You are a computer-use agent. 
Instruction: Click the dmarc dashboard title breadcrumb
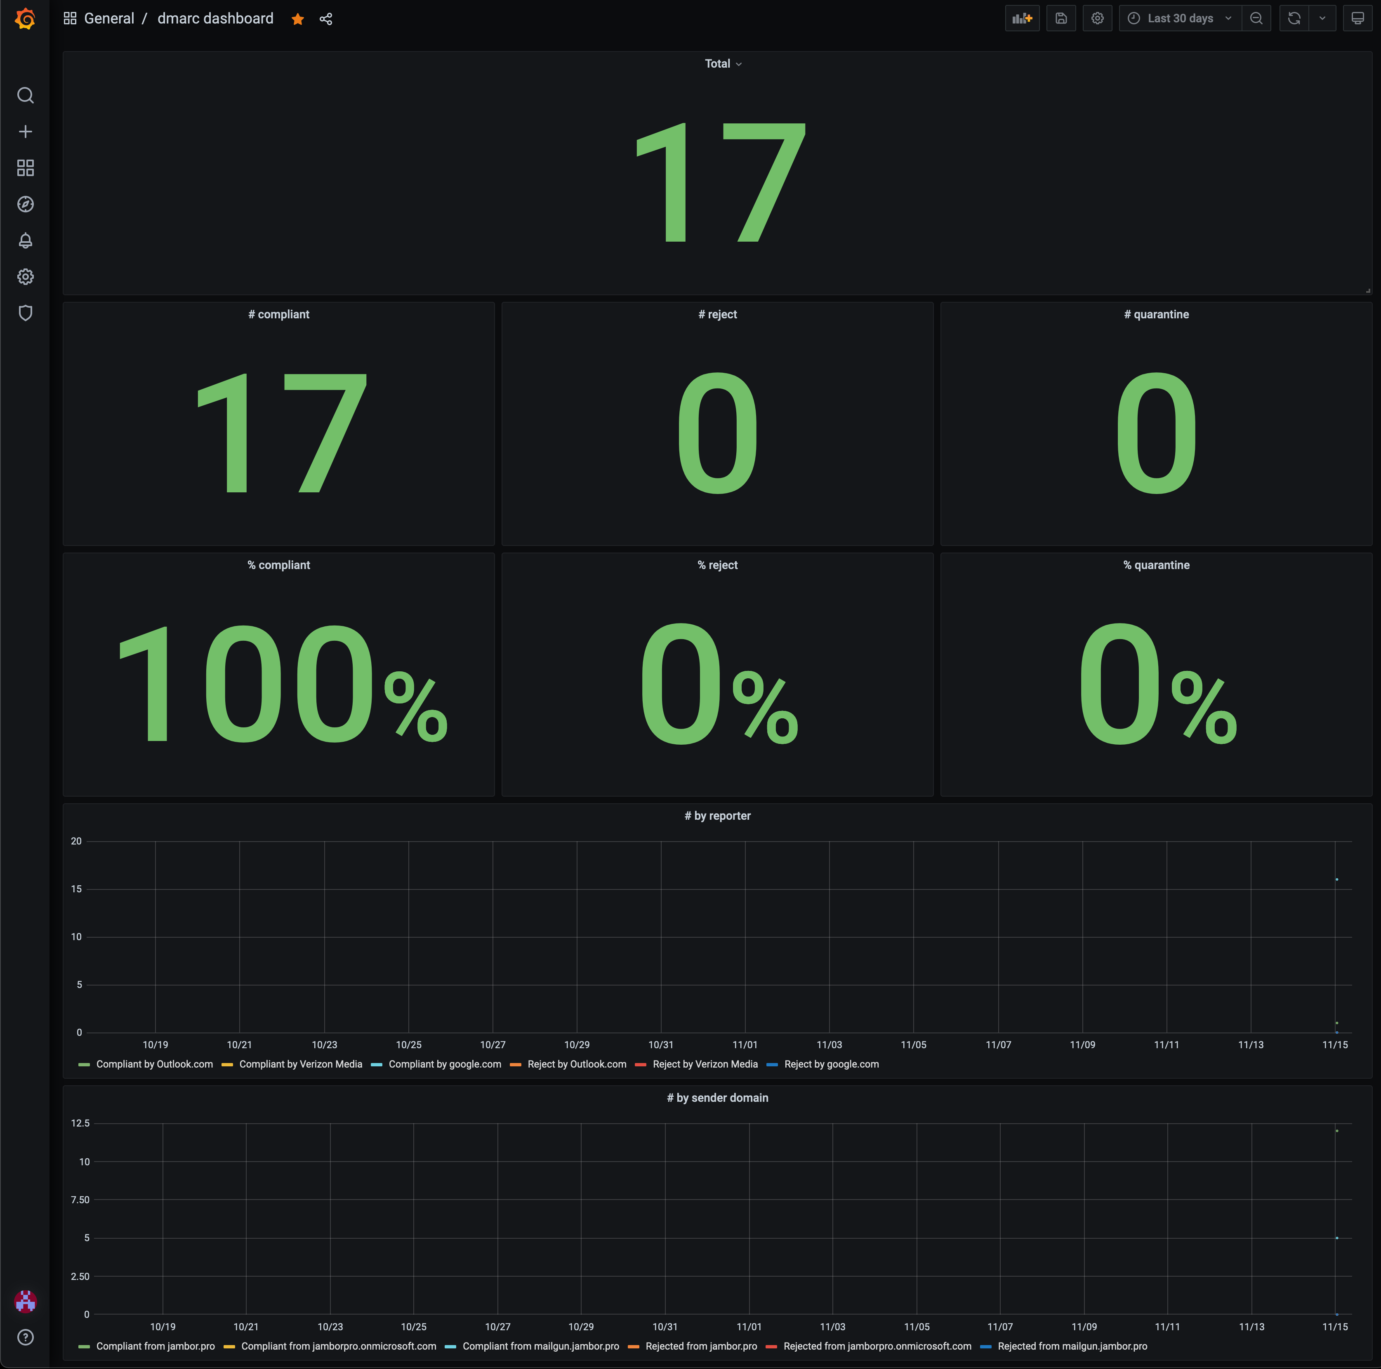[x=215, y=19]
